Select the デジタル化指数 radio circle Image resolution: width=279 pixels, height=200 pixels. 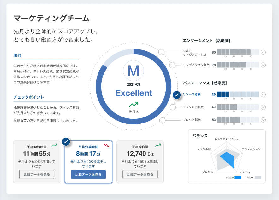click(x=173, y=107)
